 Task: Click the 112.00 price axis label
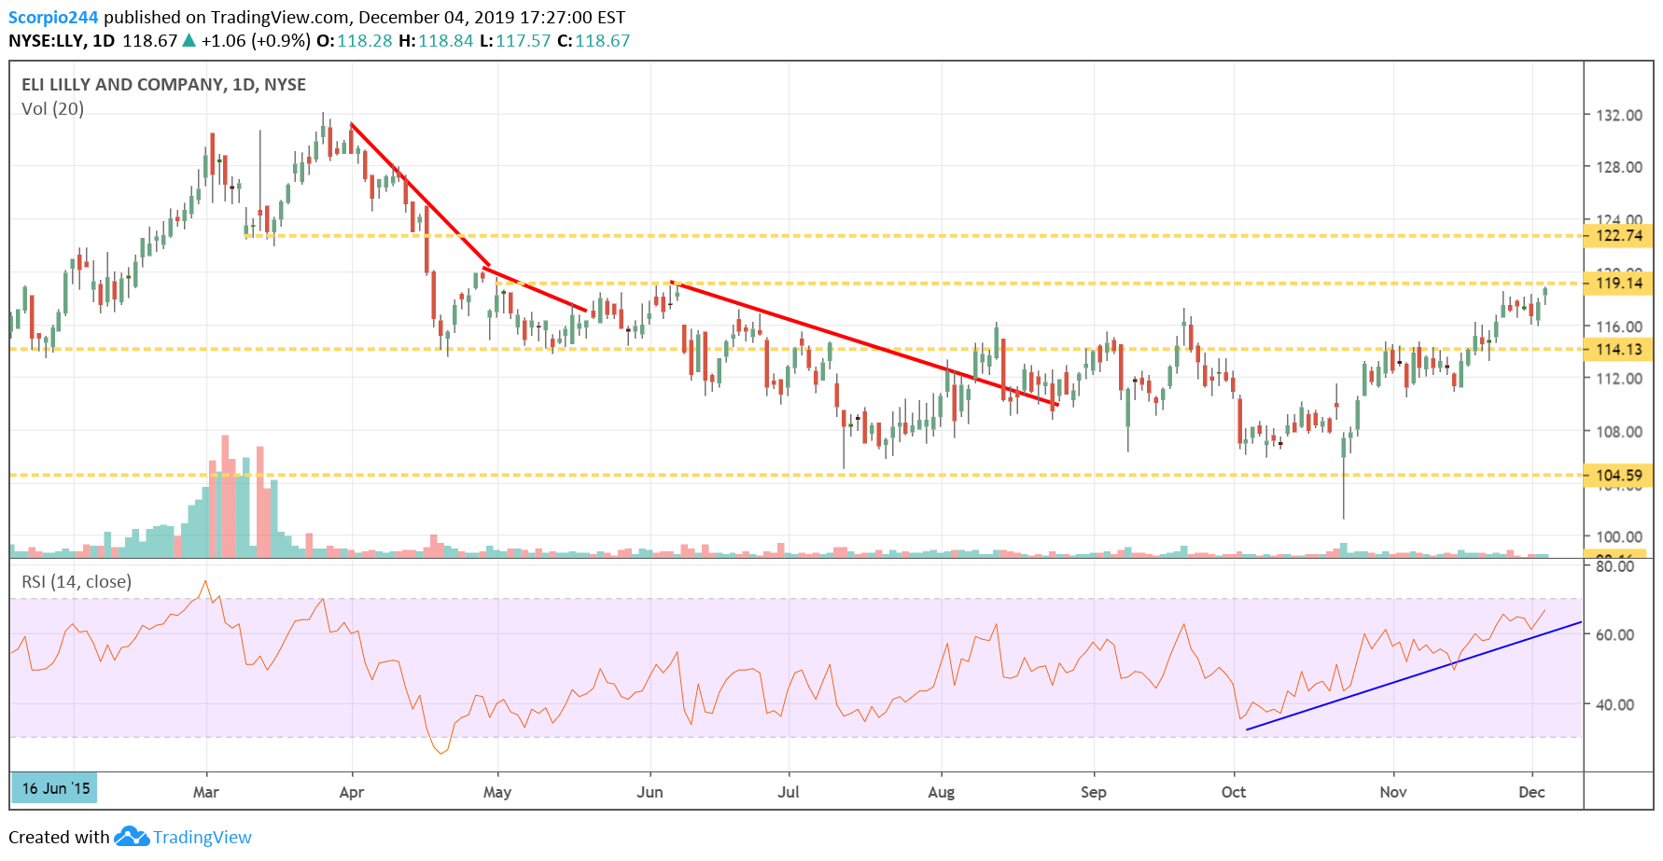point(1619,379)
